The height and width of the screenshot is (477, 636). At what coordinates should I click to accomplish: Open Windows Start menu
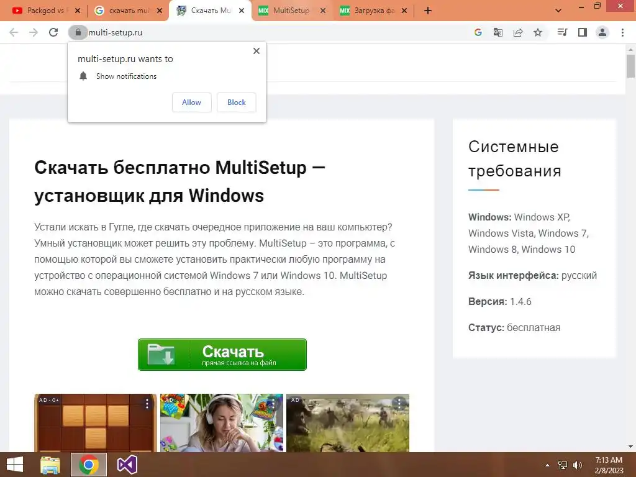(15, 465)
